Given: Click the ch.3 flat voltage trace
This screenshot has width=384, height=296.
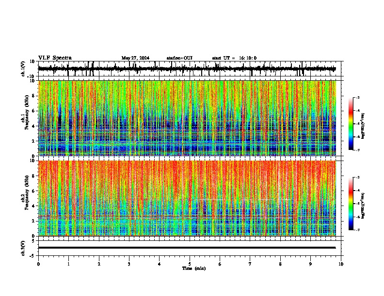Looking at the screenshot, I should pyautogui.click(x=187, y=248).
